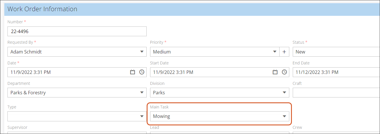
Task: Click the Crew label
Action: (297, 127)
